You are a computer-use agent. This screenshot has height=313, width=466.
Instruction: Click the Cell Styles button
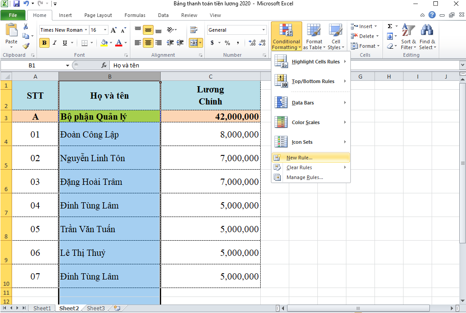coord(336,36)
